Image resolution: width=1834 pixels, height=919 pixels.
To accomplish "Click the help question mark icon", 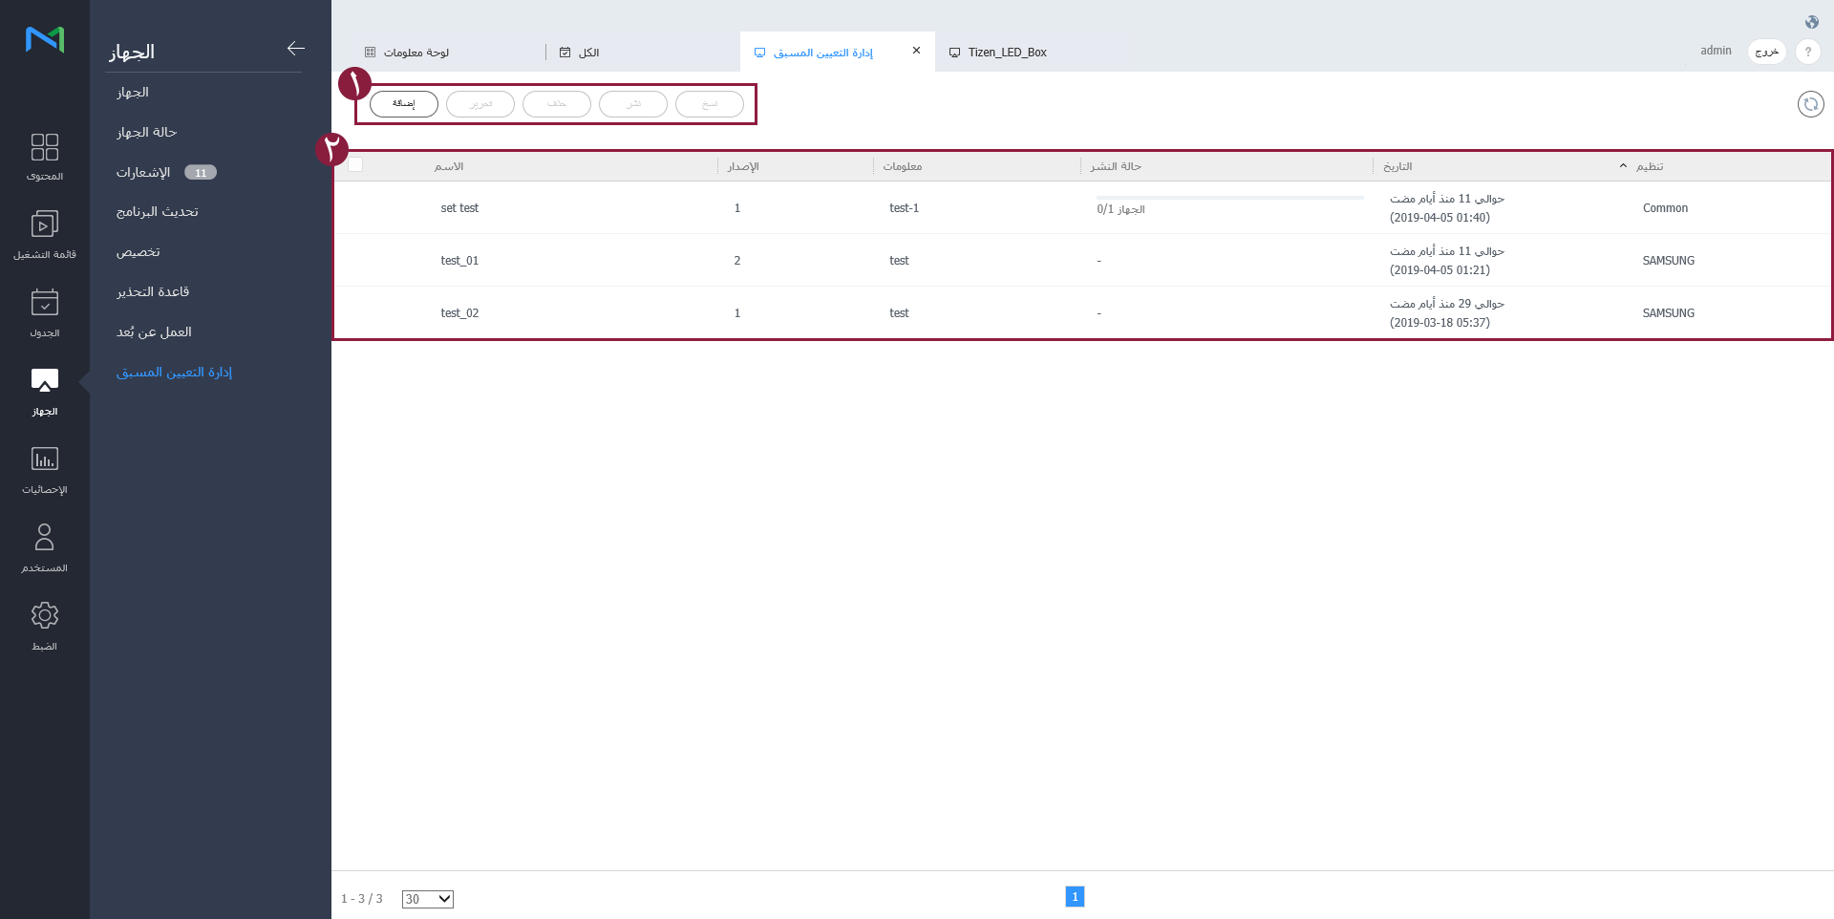I will [x=1807, y=52].
